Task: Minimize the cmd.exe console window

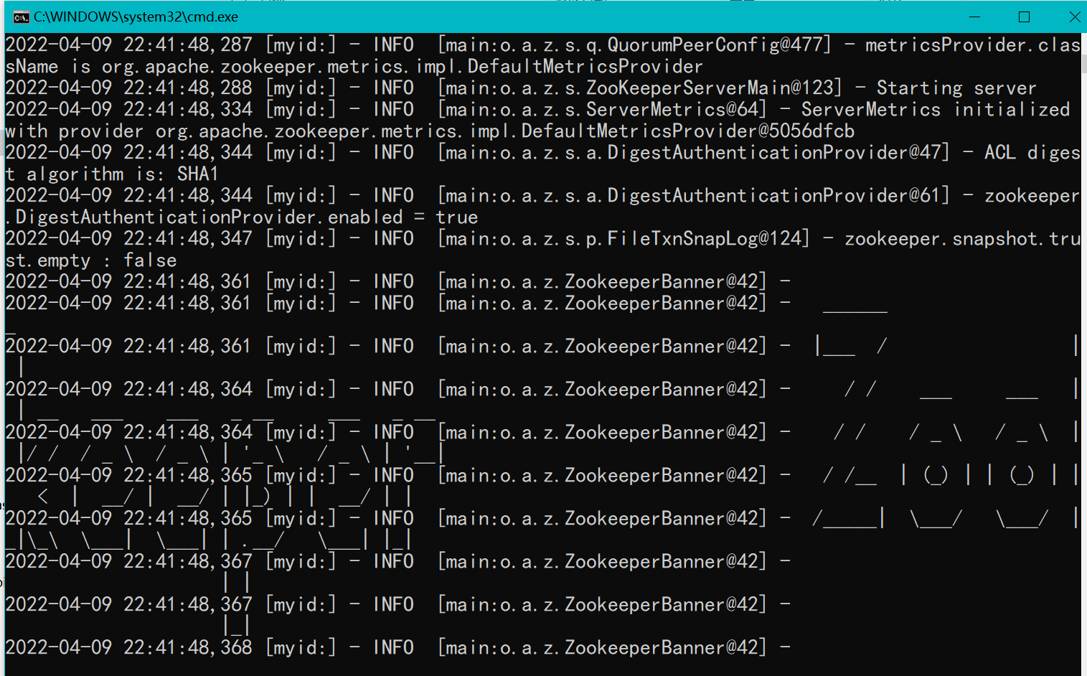Action: [975, 17]
